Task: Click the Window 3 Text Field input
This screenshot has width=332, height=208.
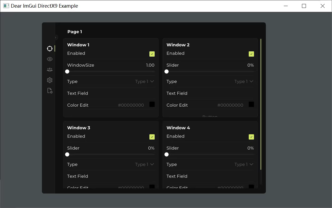Action: (x=111, y=176)
